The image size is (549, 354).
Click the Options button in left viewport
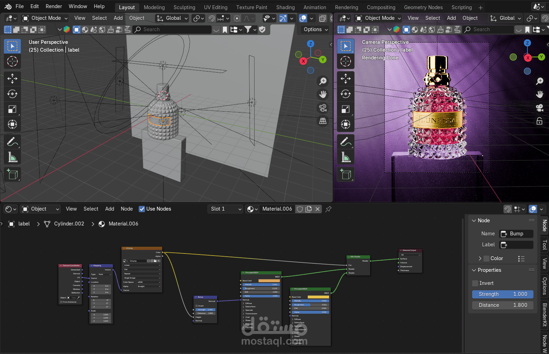coord(316,29)
